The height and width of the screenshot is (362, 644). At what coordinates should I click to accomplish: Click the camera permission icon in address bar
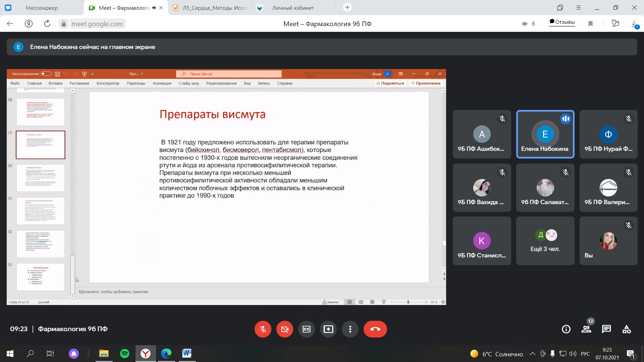point(525,24)
